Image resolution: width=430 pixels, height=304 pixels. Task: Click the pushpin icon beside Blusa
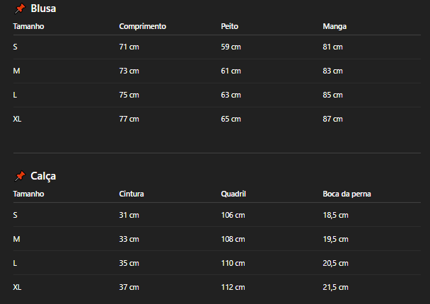[20, 9]
